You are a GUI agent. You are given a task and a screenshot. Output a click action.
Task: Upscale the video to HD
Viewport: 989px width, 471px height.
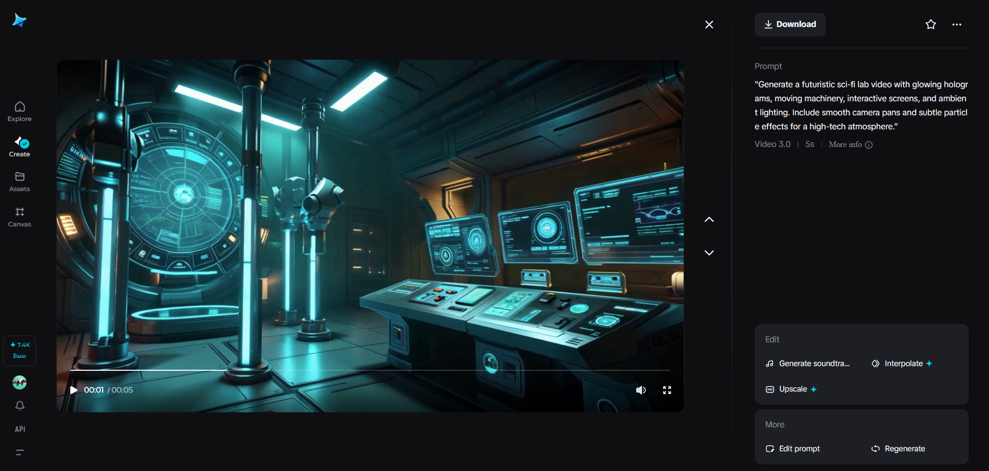tap(791, 388)
